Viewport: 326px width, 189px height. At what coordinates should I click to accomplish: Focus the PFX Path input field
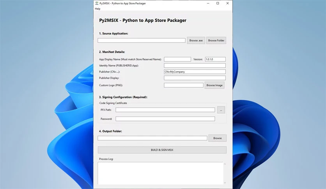[x=165, y=110]
